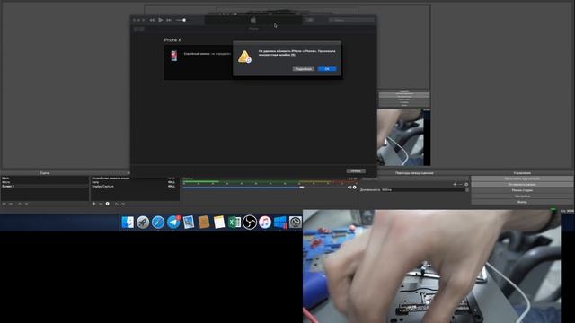Screen dimensions: 575x323
Task: Open source properties gear icon
Action: pyautogui.click(x=108, y=204)
